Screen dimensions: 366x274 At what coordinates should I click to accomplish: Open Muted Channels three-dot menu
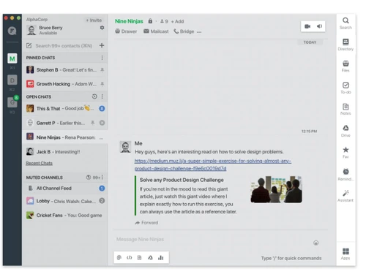pyautogui.click(x=102, y=178)
